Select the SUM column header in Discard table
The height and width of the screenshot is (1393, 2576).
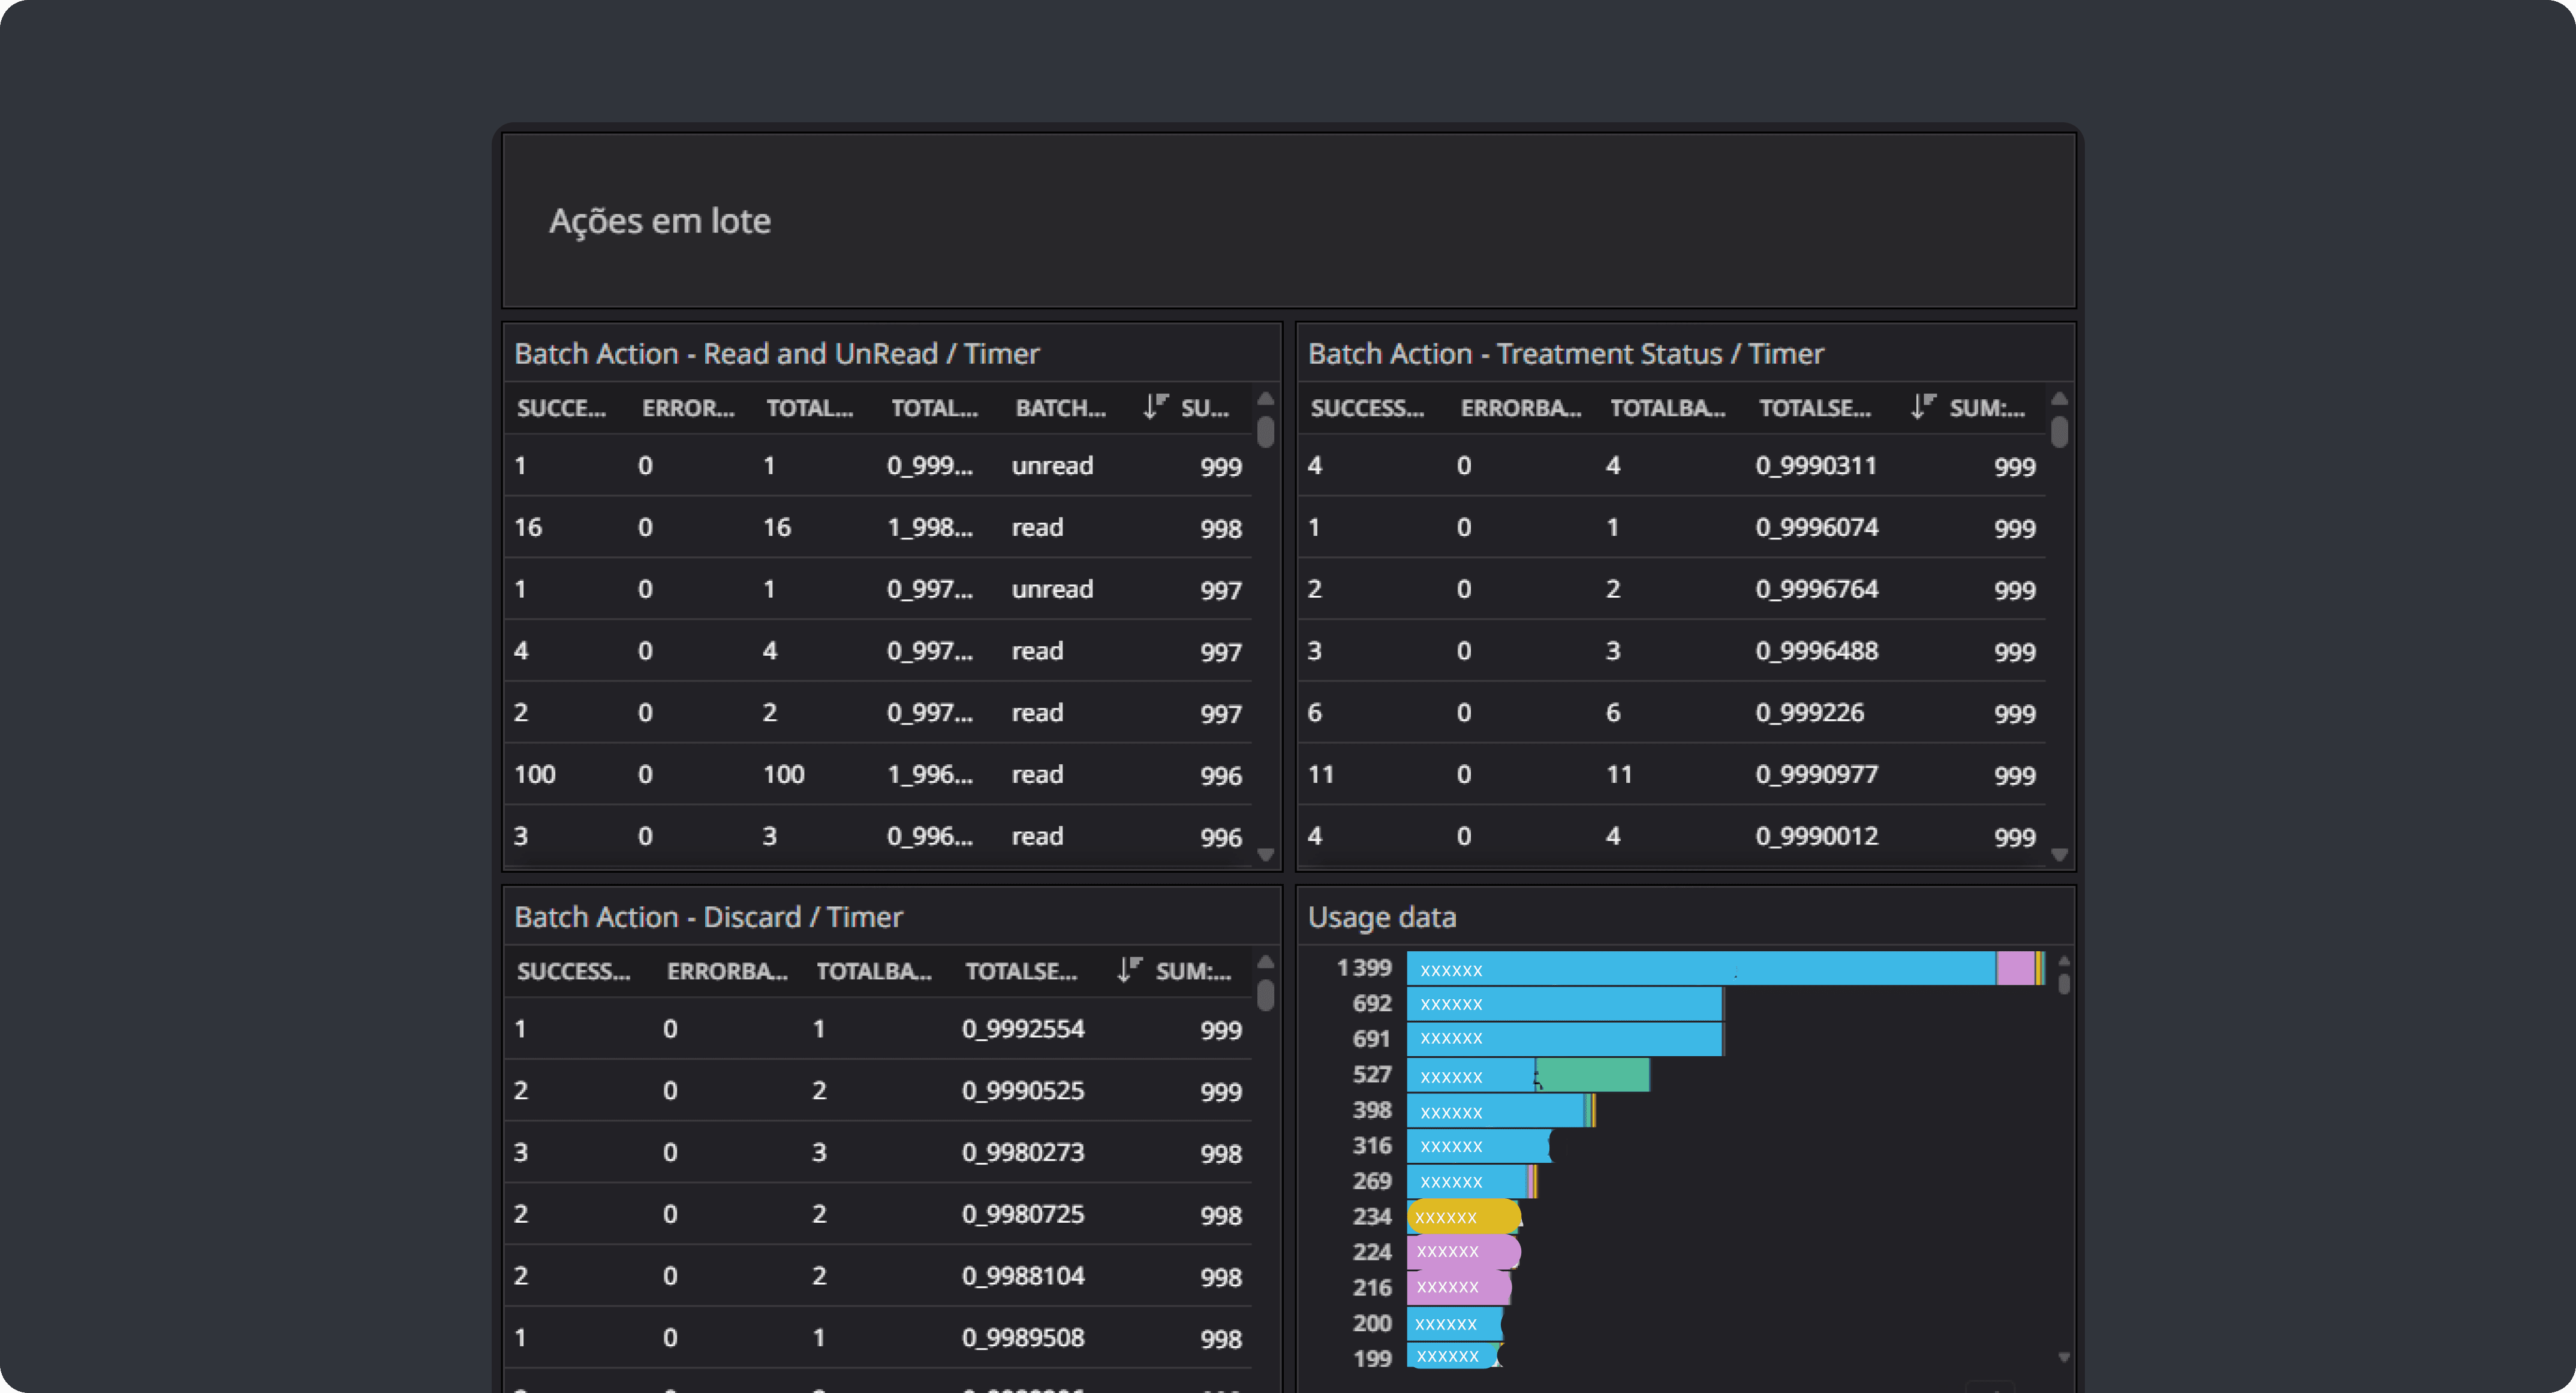point(1193,970)
